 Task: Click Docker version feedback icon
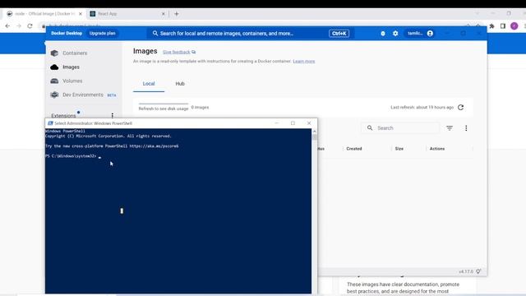point(478,271)
